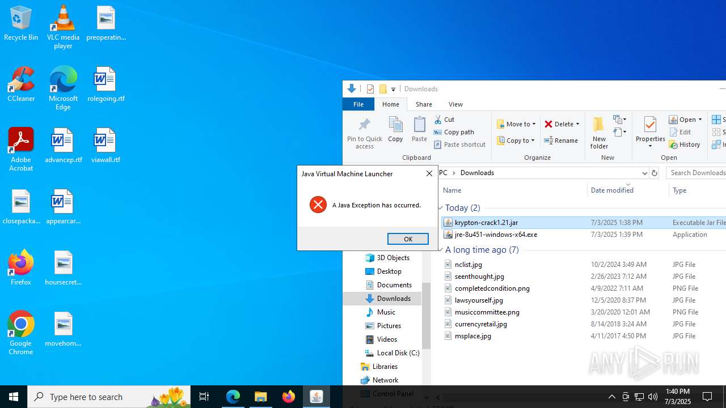The width and height of the screenshot is (726, 408).
Task: Click the Search Downloads input field
Action: [696, 173]
